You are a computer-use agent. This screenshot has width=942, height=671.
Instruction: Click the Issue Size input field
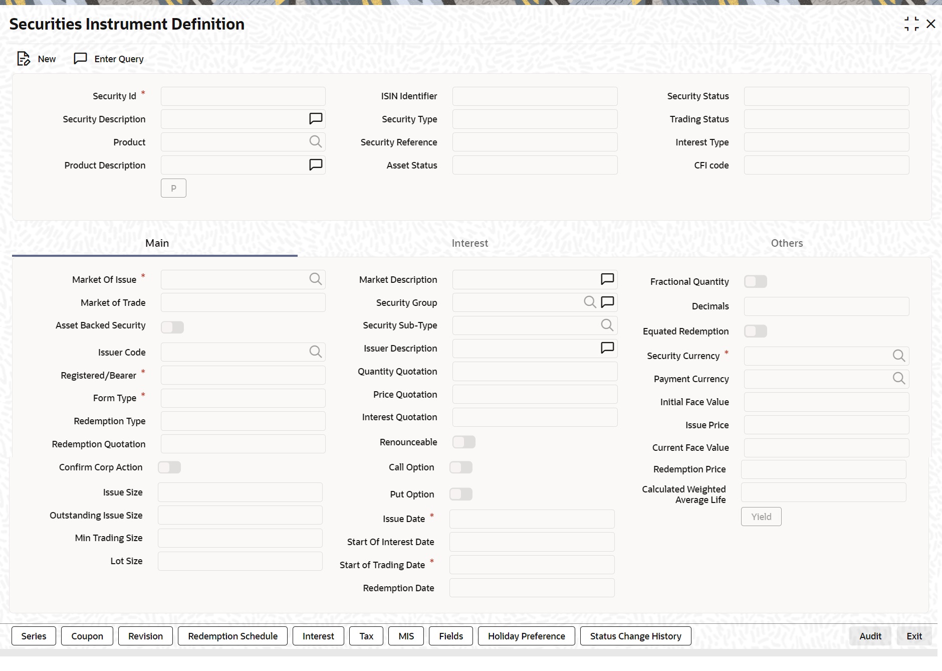[x=240, y=492]
